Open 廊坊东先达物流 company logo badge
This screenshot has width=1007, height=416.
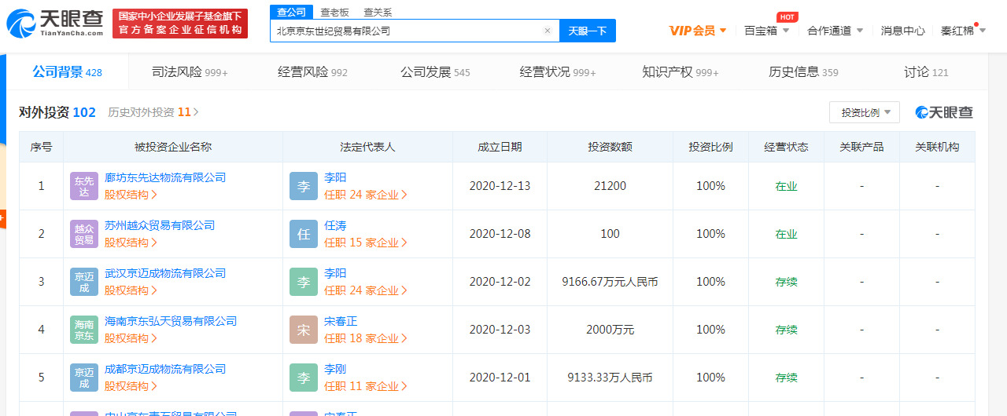[x=84, y=186]
